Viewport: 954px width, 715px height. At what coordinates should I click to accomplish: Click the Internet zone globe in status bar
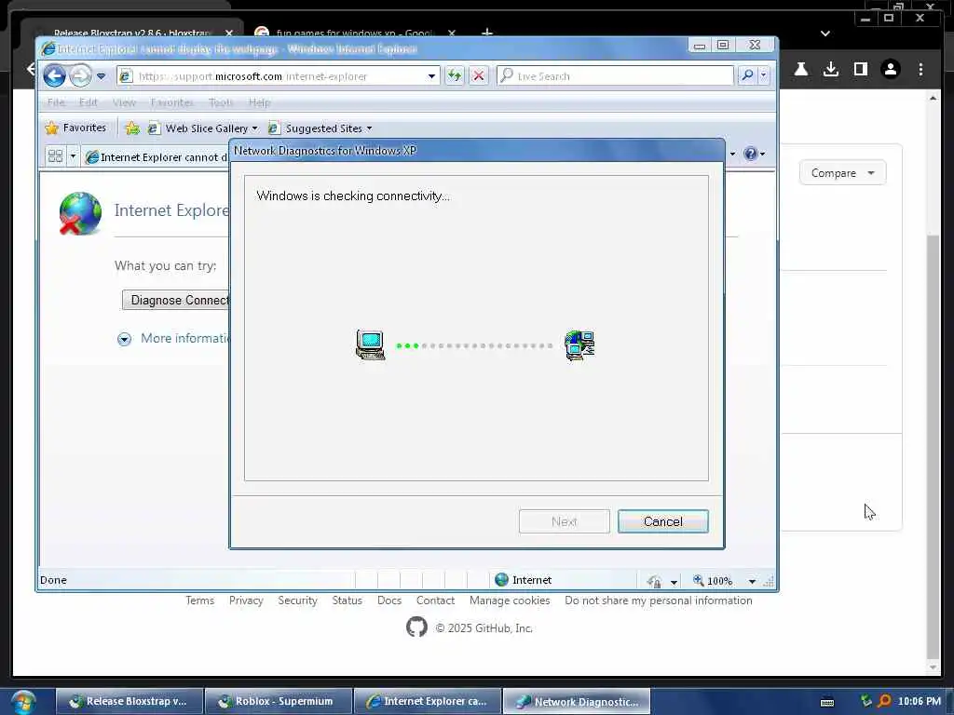coord(501,580)
